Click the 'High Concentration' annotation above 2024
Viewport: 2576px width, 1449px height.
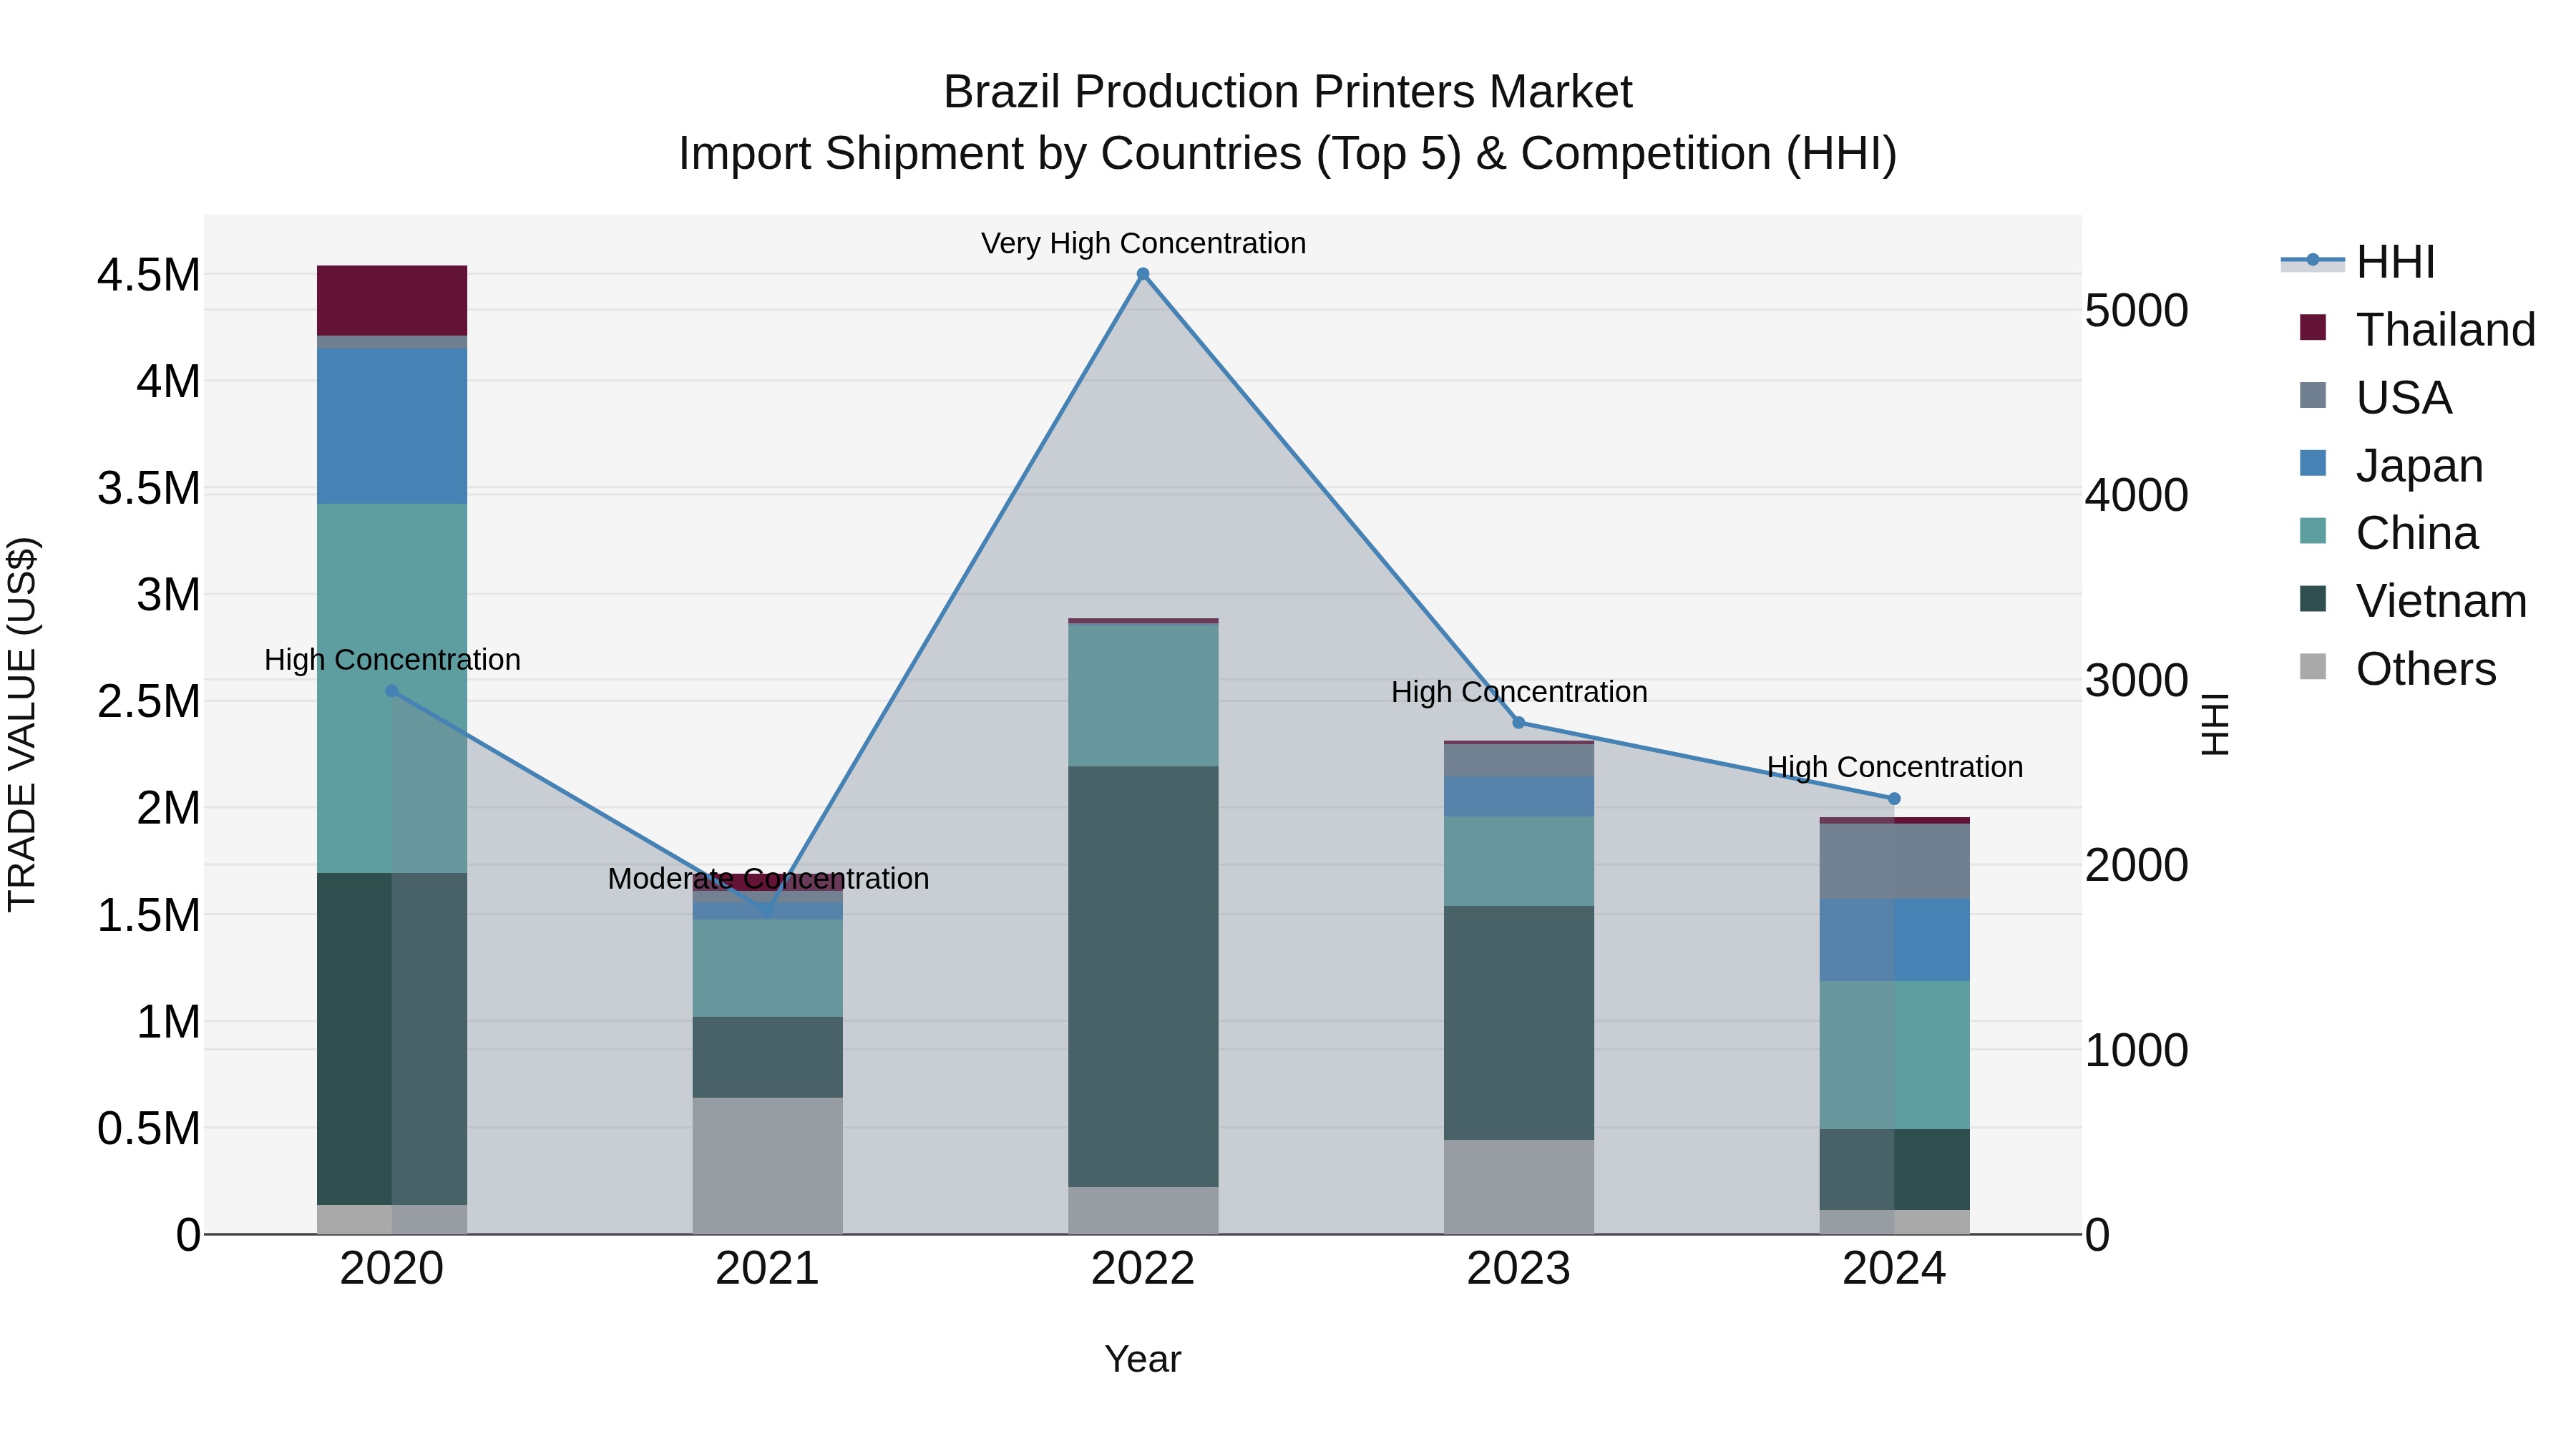(1894, 767)
